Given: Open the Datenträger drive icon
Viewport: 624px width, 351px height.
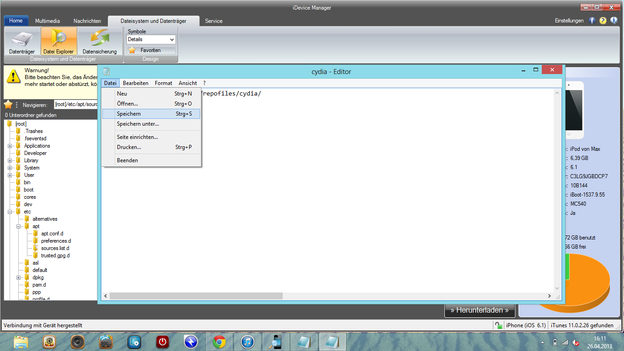Looking at the screenshot, I should pos(22,41).
